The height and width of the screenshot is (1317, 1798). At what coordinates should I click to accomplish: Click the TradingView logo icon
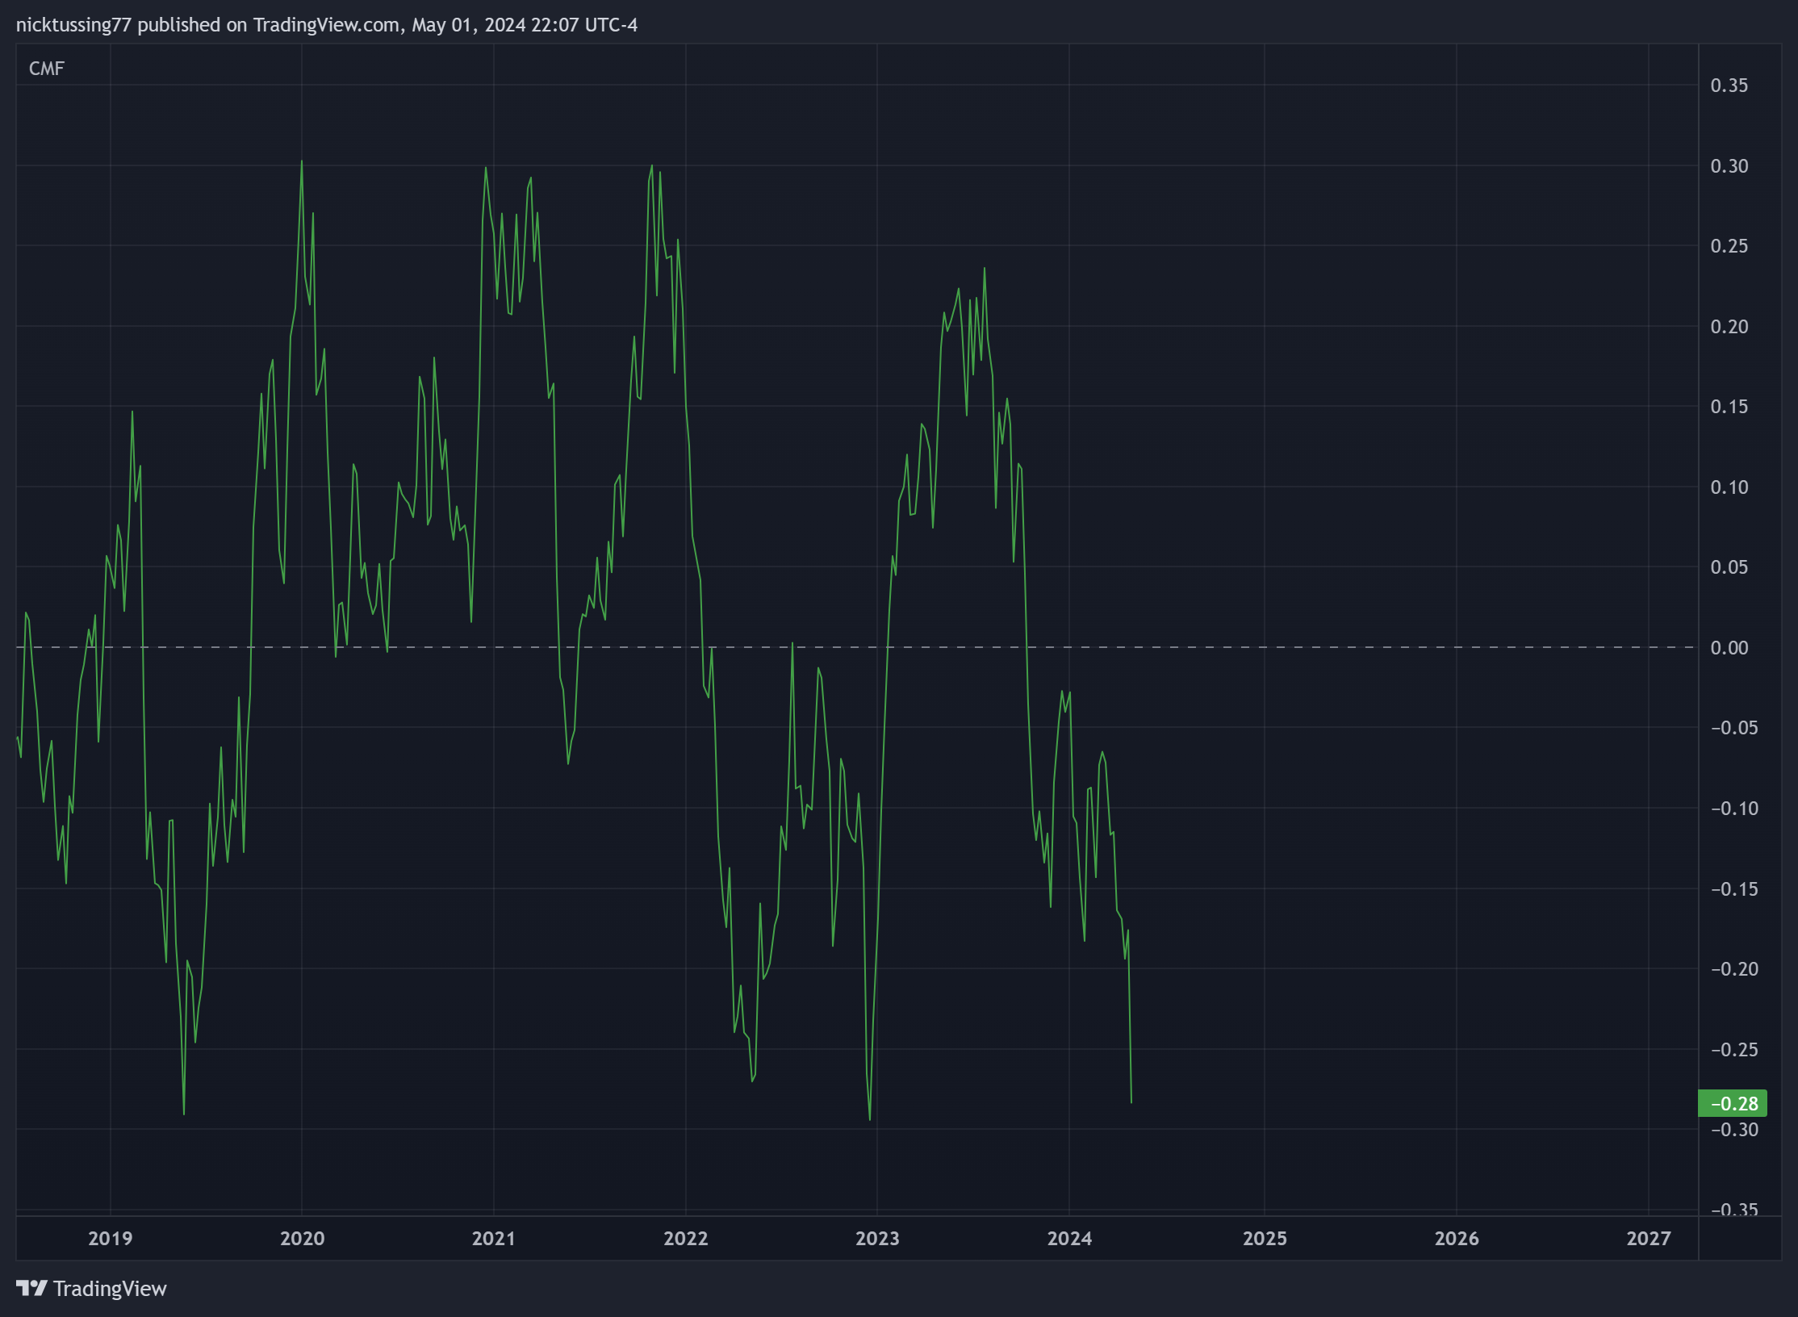[x=31, y=1288]
